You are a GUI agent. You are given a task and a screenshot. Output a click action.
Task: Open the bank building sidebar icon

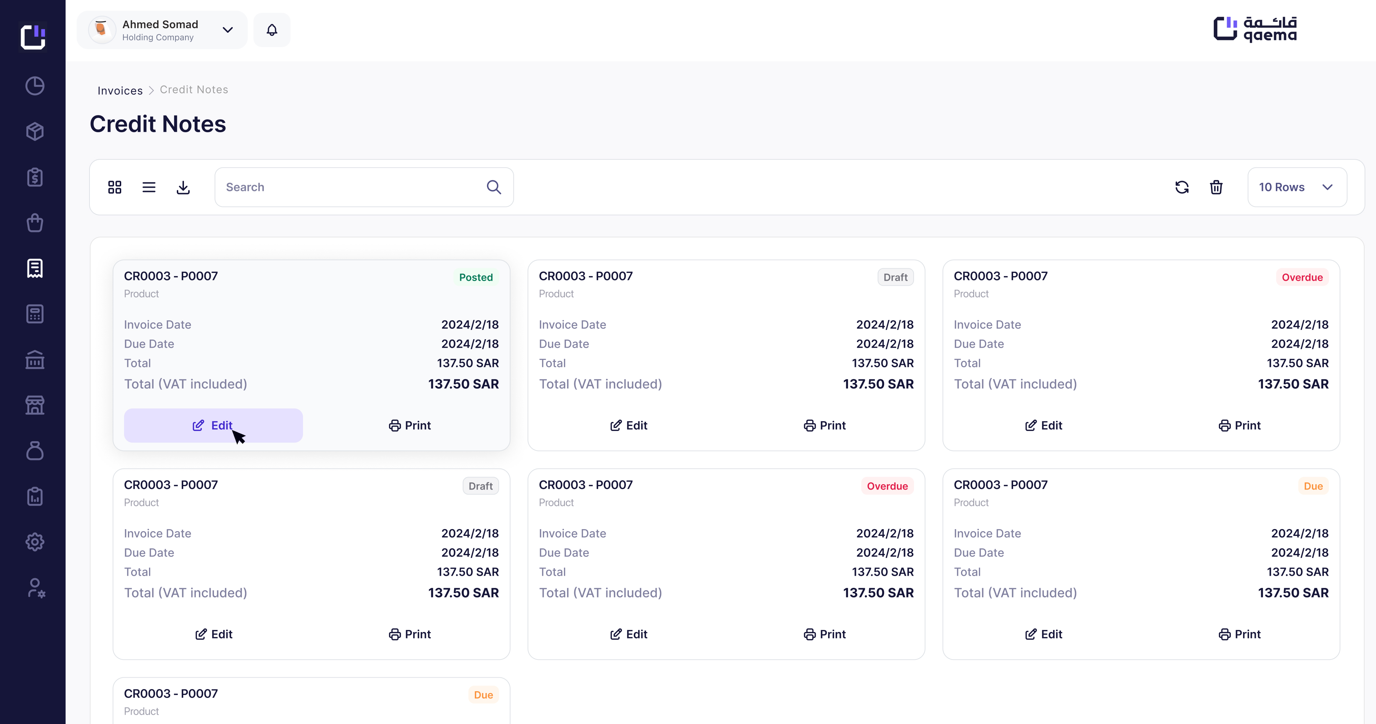tap(35, 360)
